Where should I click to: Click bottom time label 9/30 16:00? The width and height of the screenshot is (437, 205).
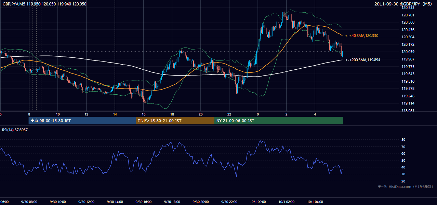[x=144, y=202]
